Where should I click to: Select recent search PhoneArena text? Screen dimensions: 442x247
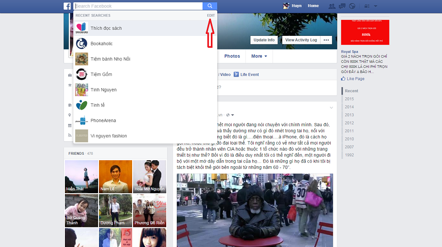point(103,121)
